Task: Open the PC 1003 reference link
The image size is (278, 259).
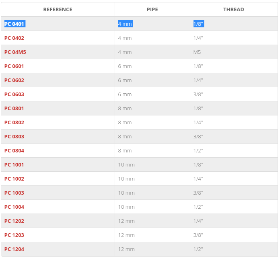Action: click(x=14, y=193)
